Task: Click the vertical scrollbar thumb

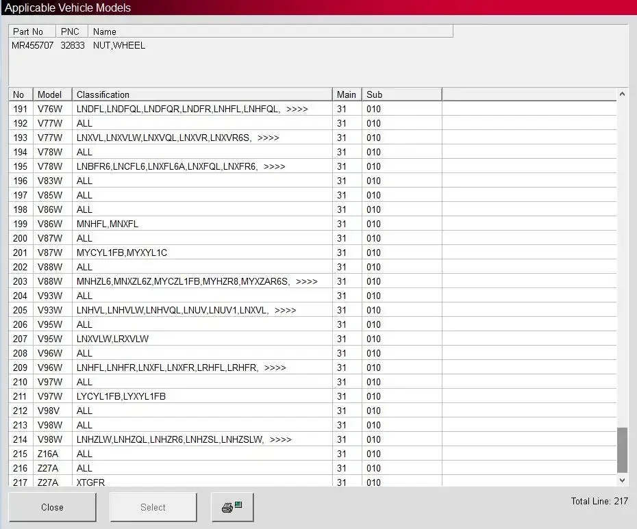Action: pyautogui.click(x=622, y=450)
